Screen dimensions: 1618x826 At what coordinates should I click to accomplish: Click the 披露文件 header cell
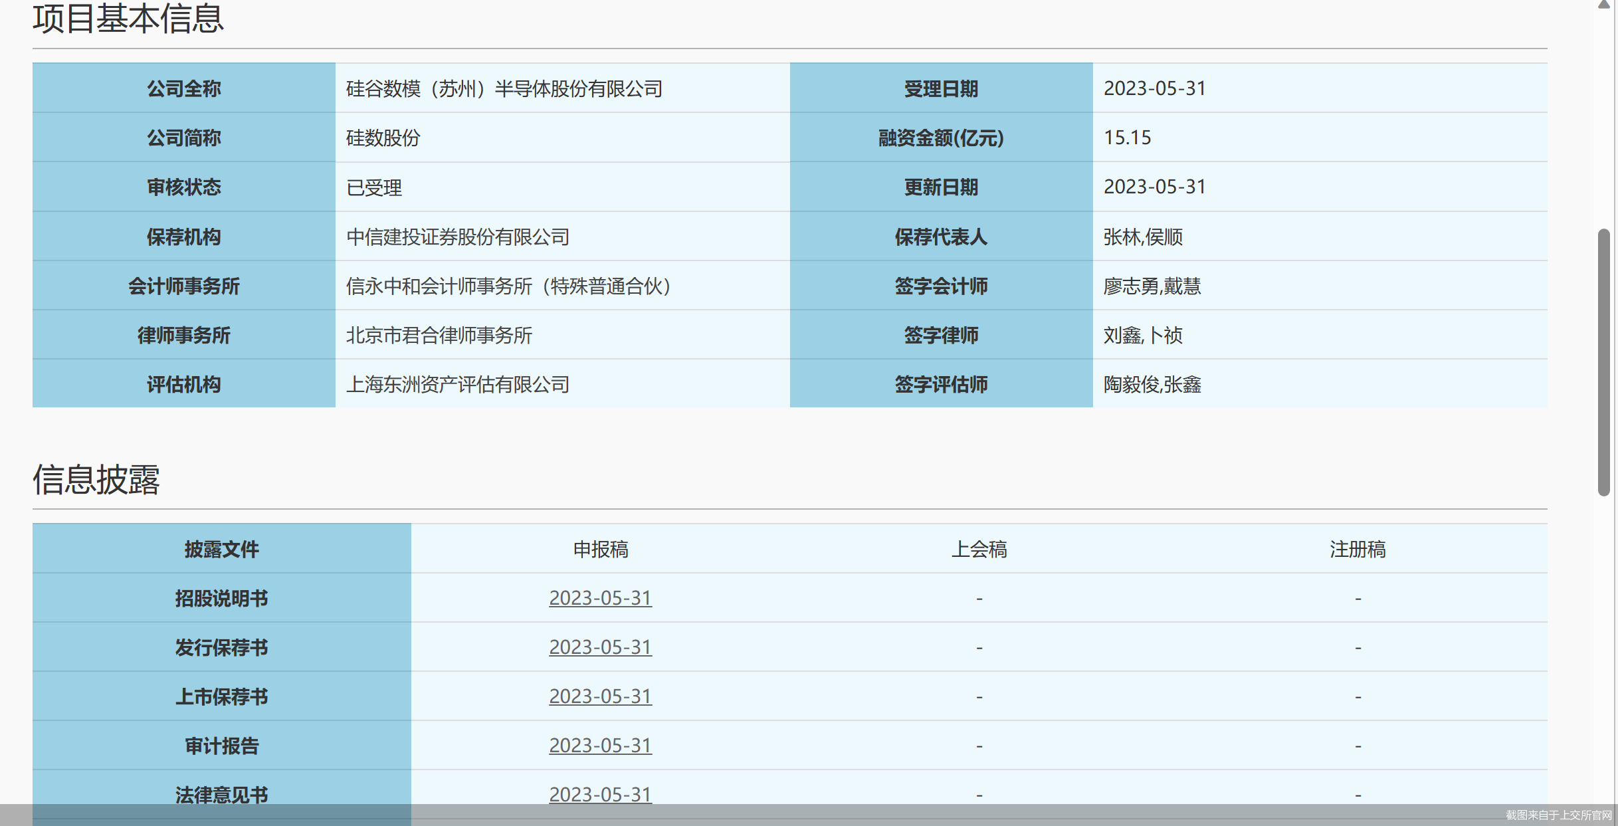click(221, 549)
